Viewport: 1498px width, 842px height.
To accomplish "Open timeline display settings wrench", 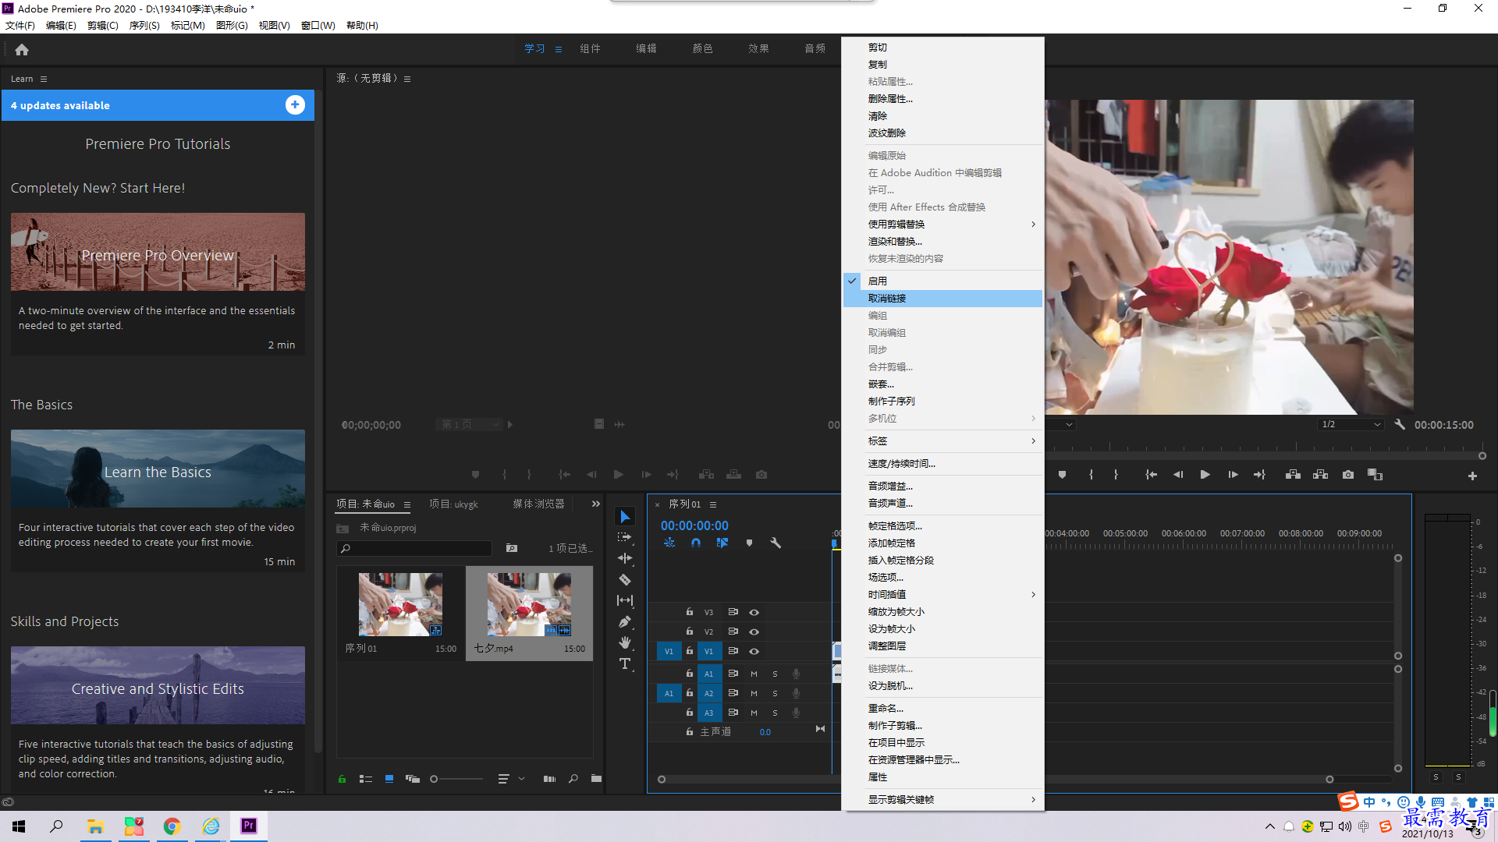I will 776,543.
